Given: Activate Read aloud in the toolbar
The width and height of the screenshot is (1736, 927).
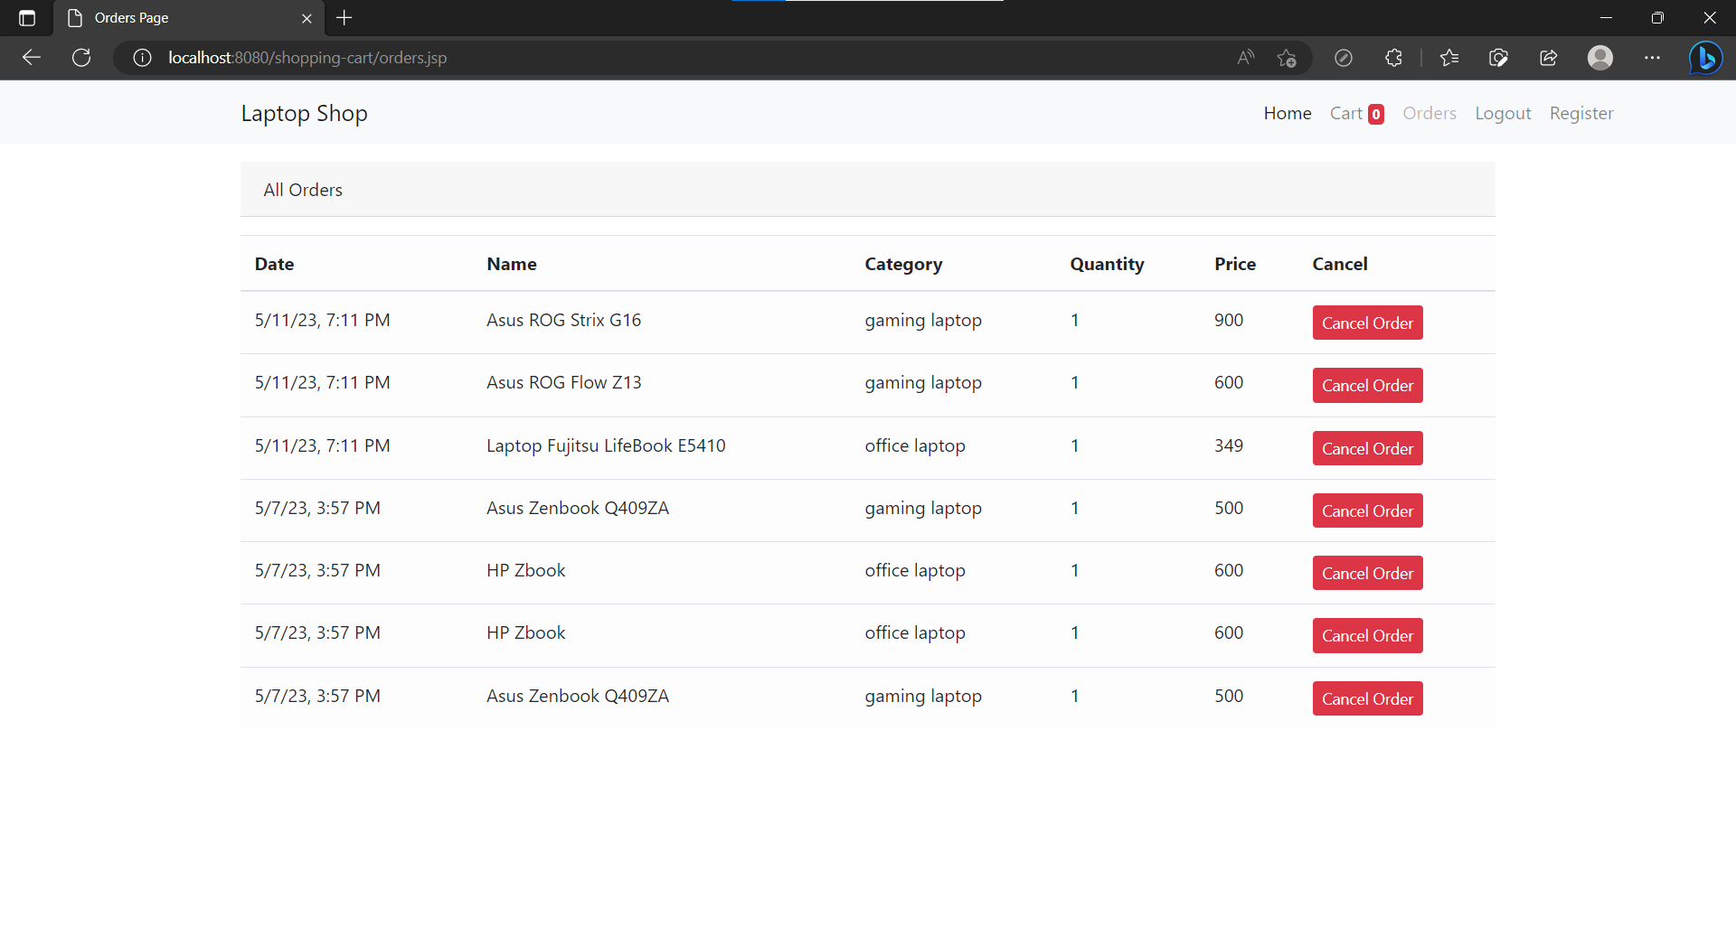Looking at the screenshot, I should (1245, 58).
